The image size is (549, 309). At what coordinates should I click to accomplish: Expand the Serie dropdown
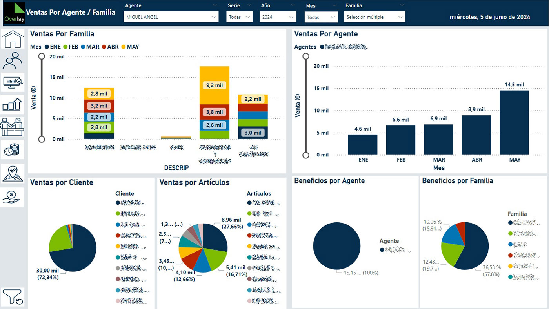(239, 17)
